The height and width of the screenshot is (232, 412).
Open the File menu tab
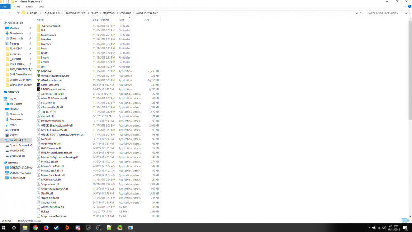pyautogui.click(x=5, y=7)
